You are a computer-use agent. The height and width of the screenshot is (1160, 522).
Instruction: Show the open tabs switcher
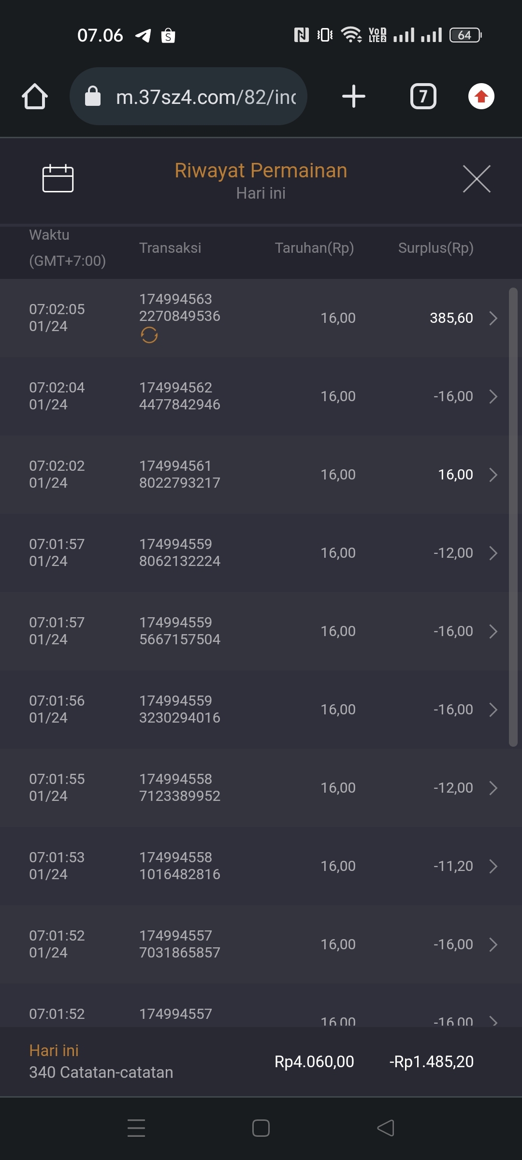423,96
